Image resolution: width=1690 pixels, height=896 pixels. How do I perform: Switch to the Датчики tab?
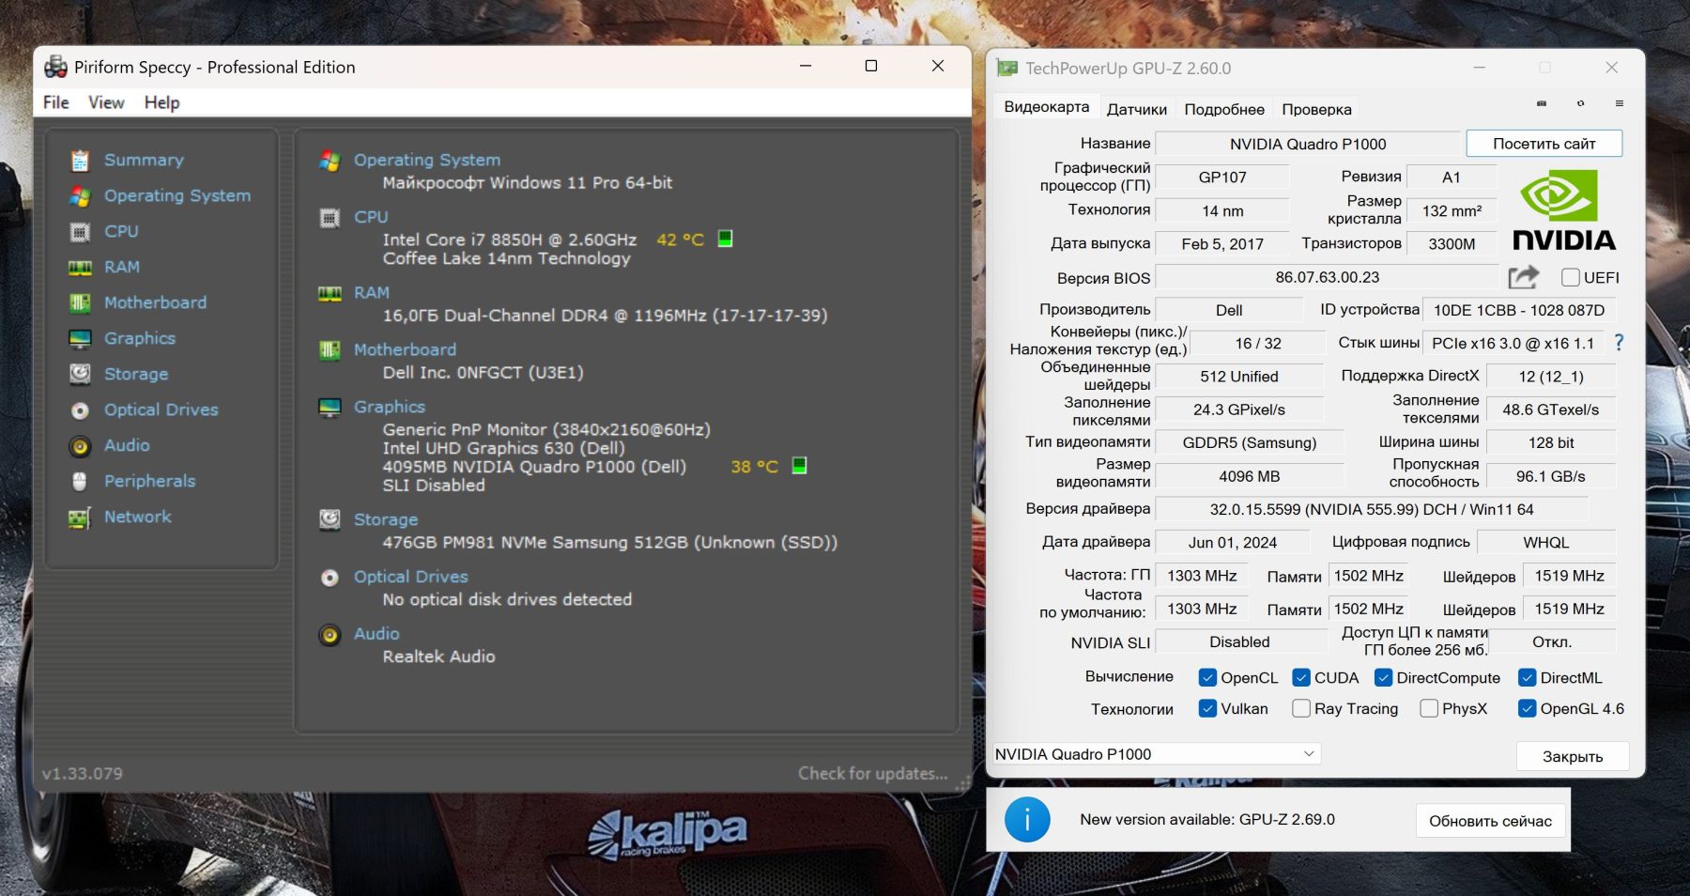[x=1137, y=109]
